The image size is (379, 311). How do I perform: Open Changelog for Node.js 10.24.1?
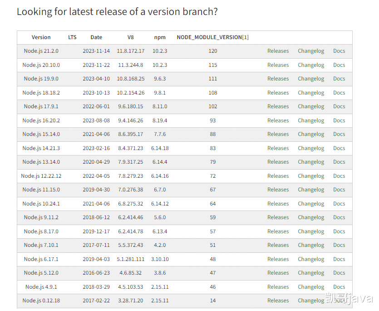pos(311,204)
